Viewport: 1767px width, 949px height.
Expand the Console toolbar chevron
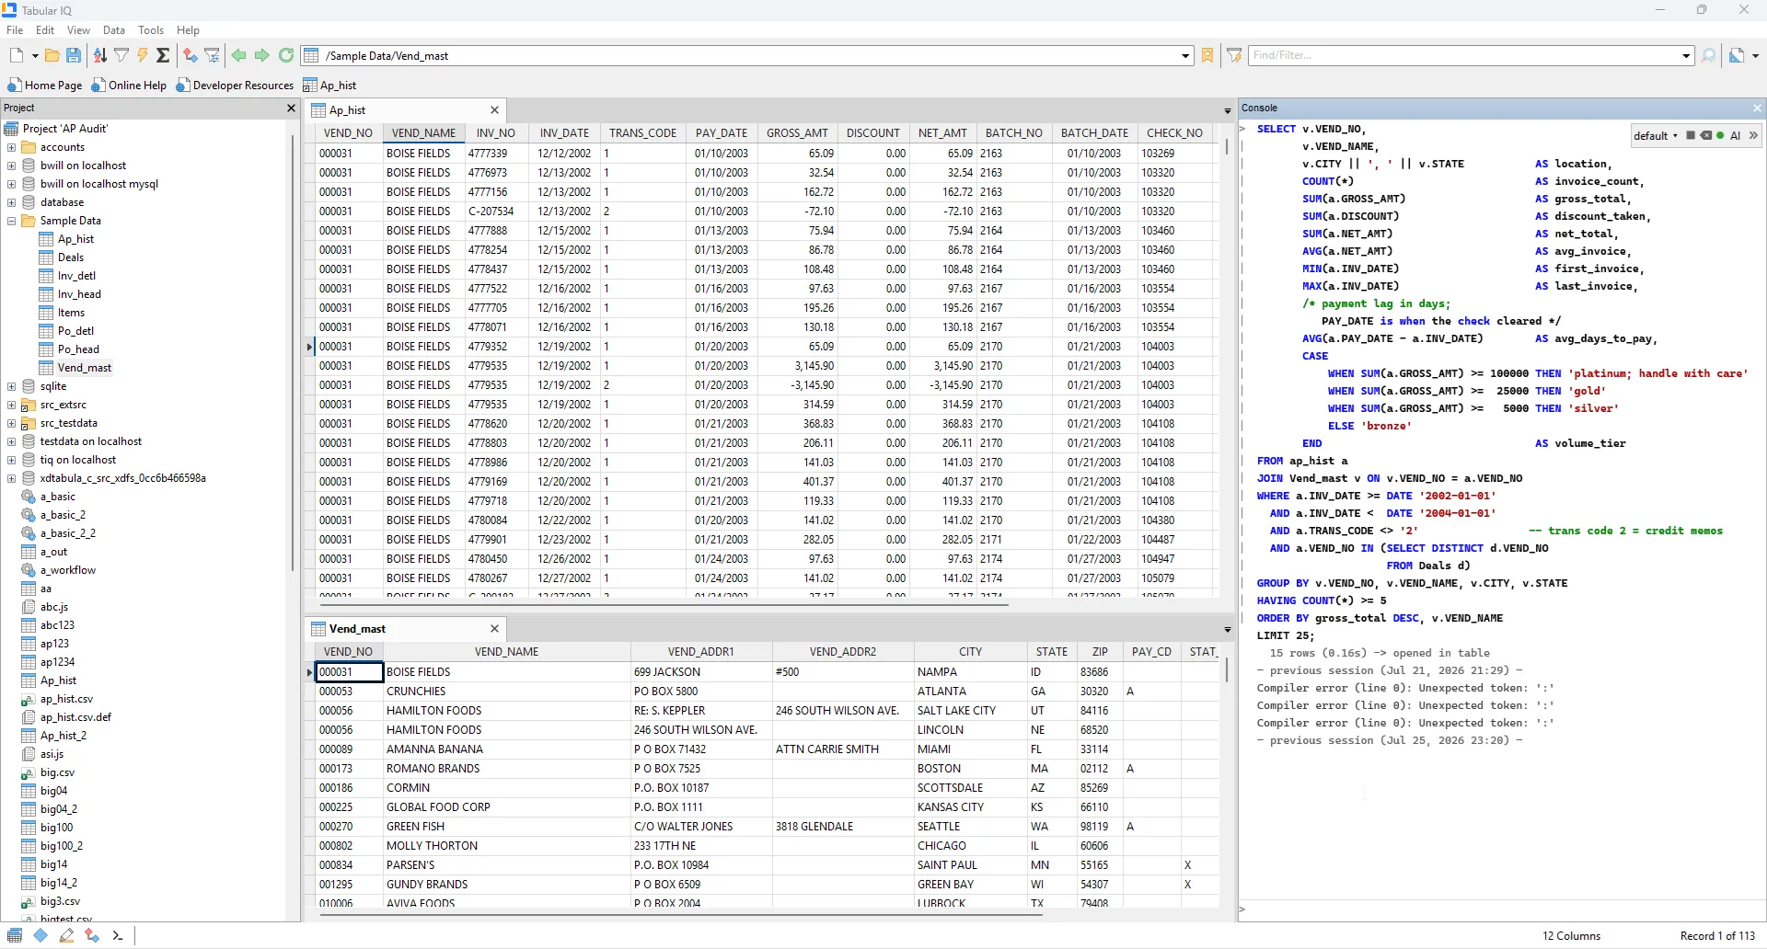tap(1753, 135)
